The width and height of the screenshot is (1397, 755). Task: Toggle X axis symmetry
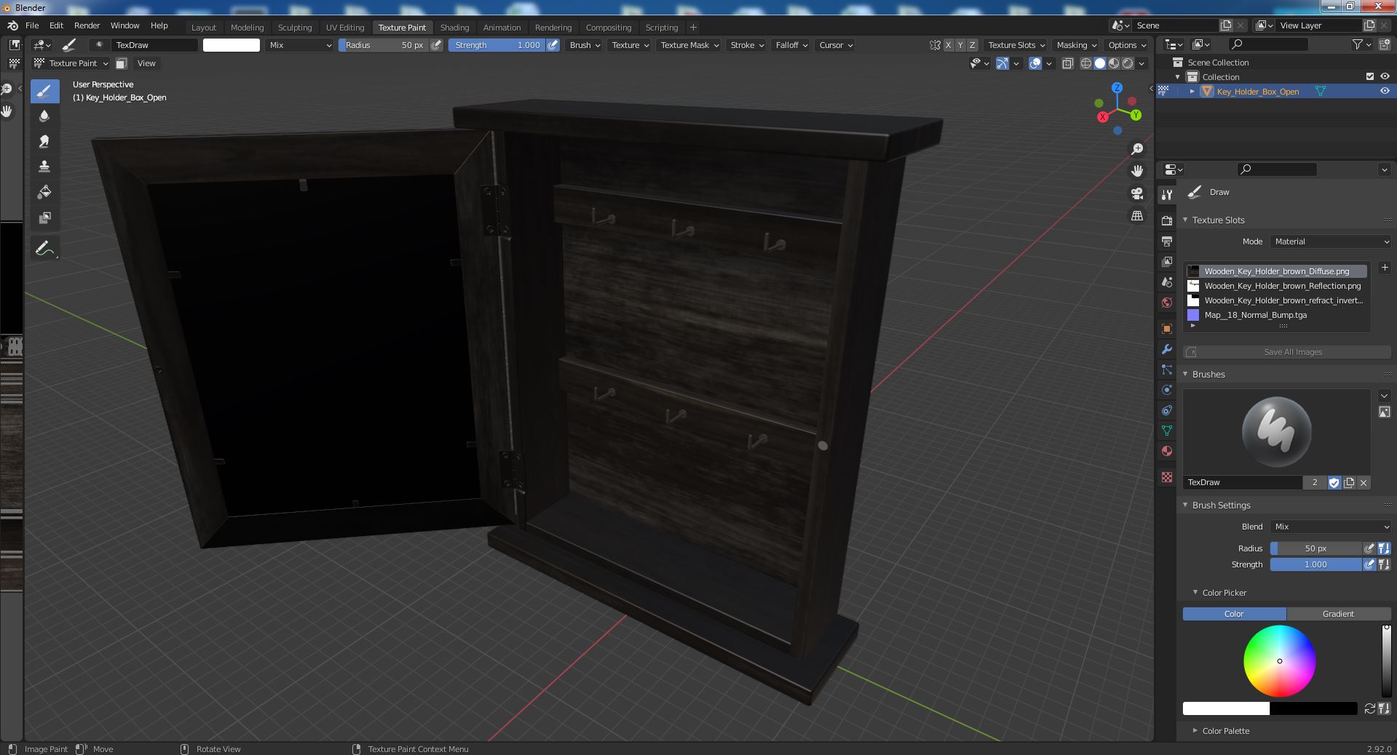click(x=948, y=45)
